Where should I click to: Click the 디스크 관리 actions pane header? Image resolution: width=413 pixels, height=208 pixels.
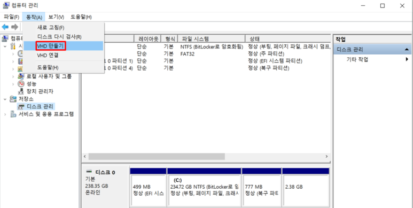(372, 49)
